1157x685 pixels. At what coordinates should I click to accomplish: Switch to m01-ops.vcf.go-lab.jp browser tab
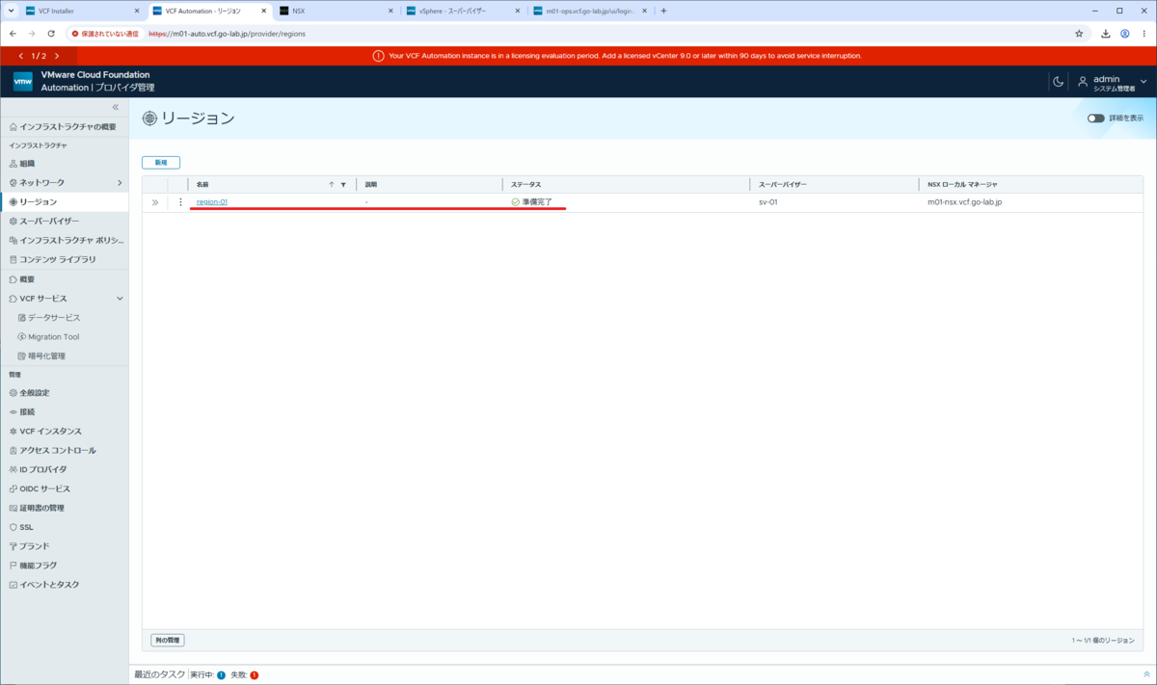(590, 11)
